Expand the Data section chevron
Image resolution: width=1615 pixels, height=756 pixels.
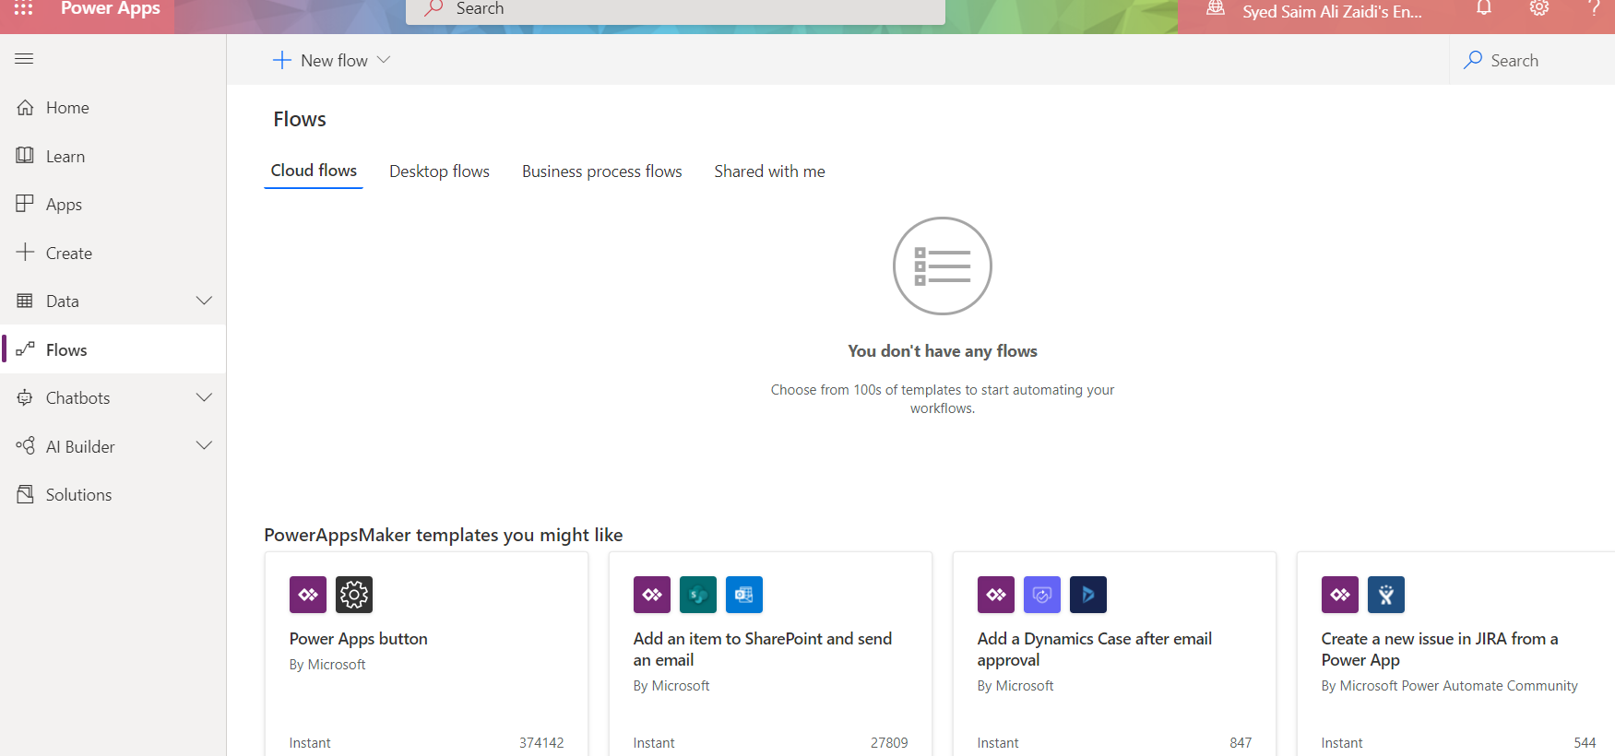pos(204,301)
